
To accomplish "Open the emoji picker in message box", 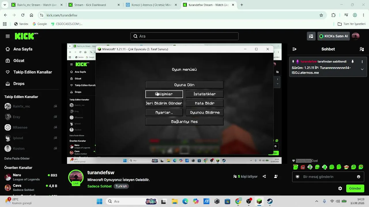I will 359,177.
